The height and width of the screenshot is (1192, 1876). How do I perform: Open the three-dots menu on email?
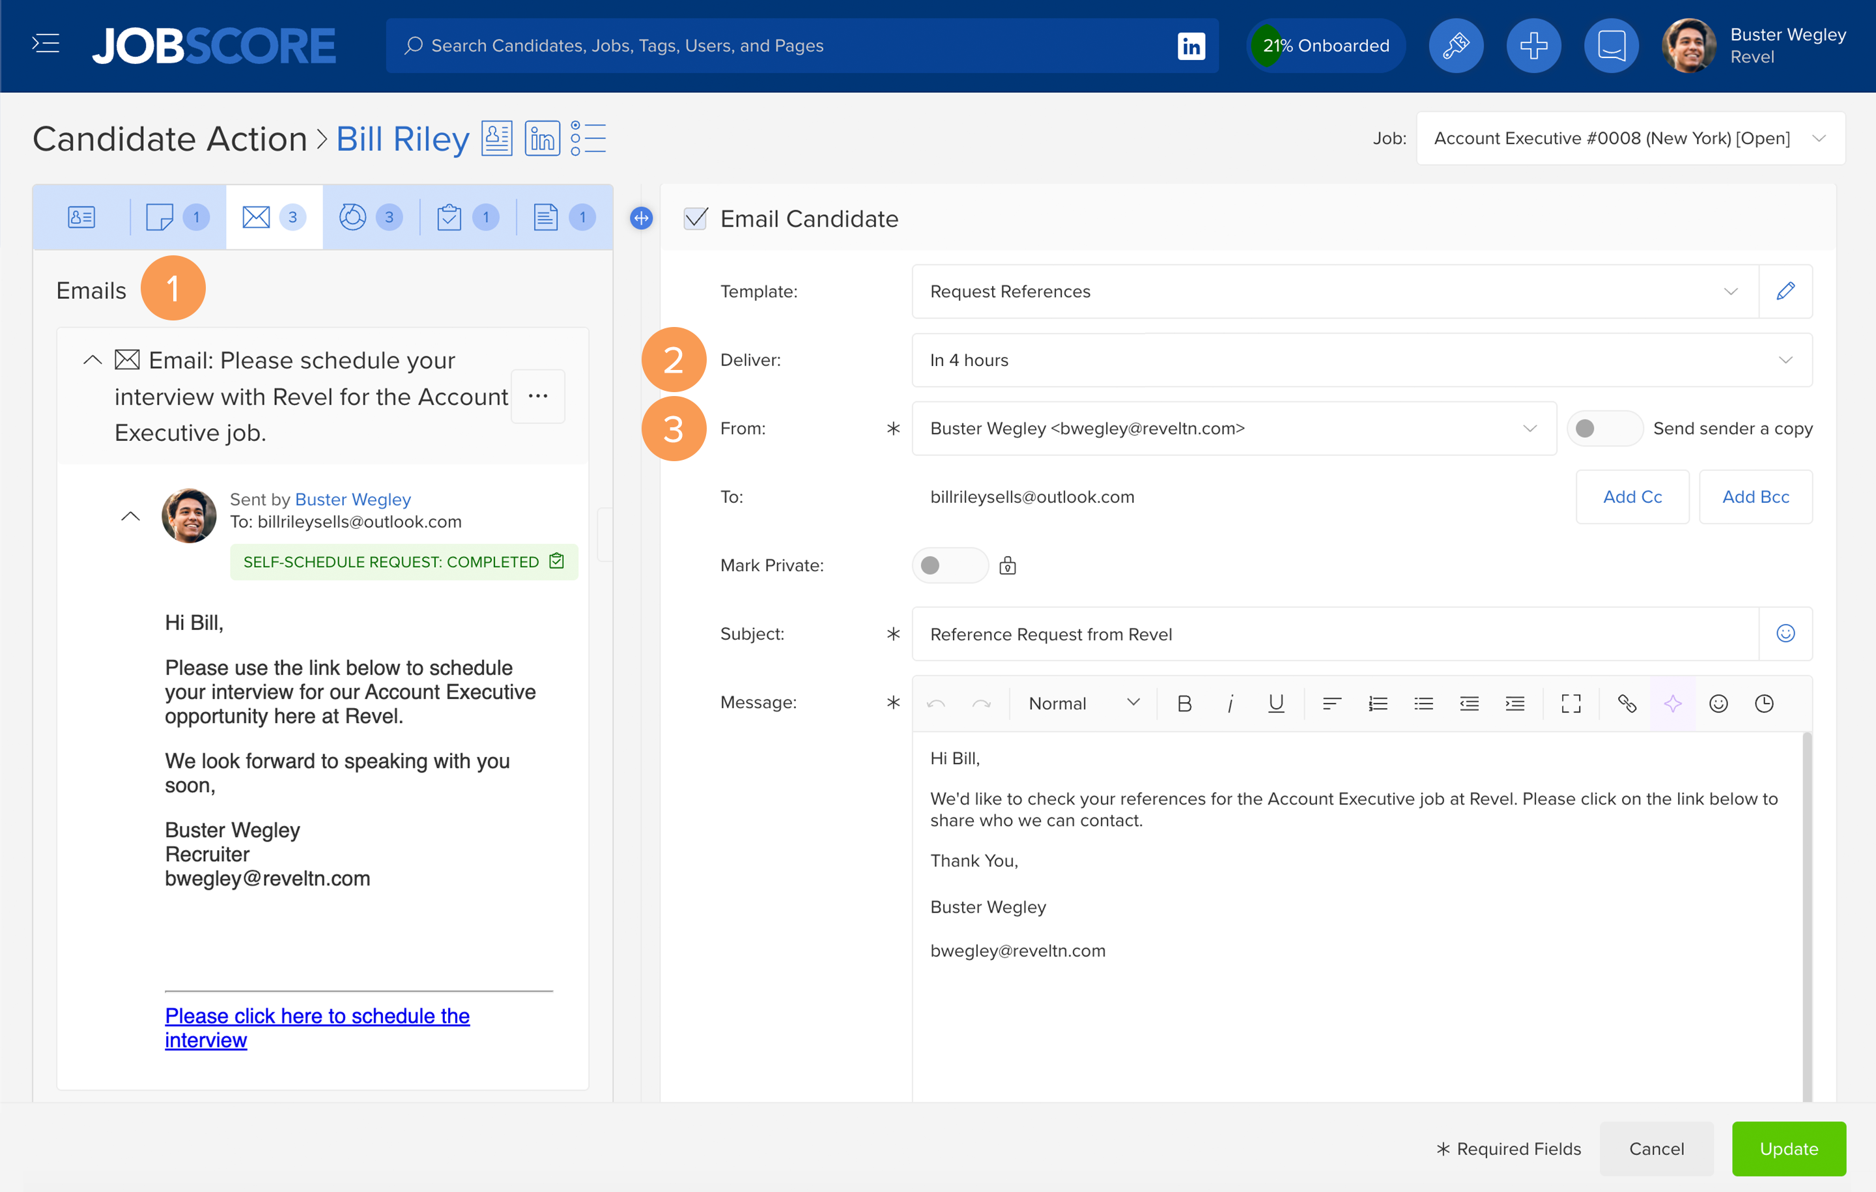coord(537,396)
